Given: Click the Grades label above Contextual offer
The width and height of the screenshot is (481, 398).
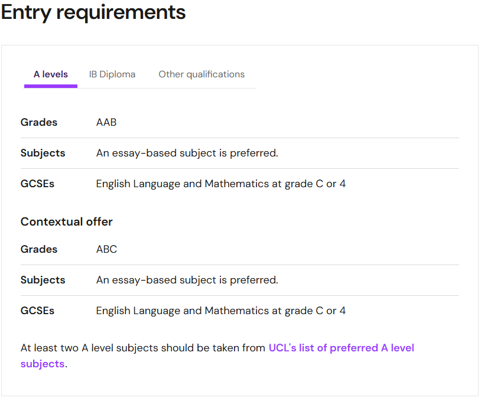Looking at the screenshot, I should (39, 122).
